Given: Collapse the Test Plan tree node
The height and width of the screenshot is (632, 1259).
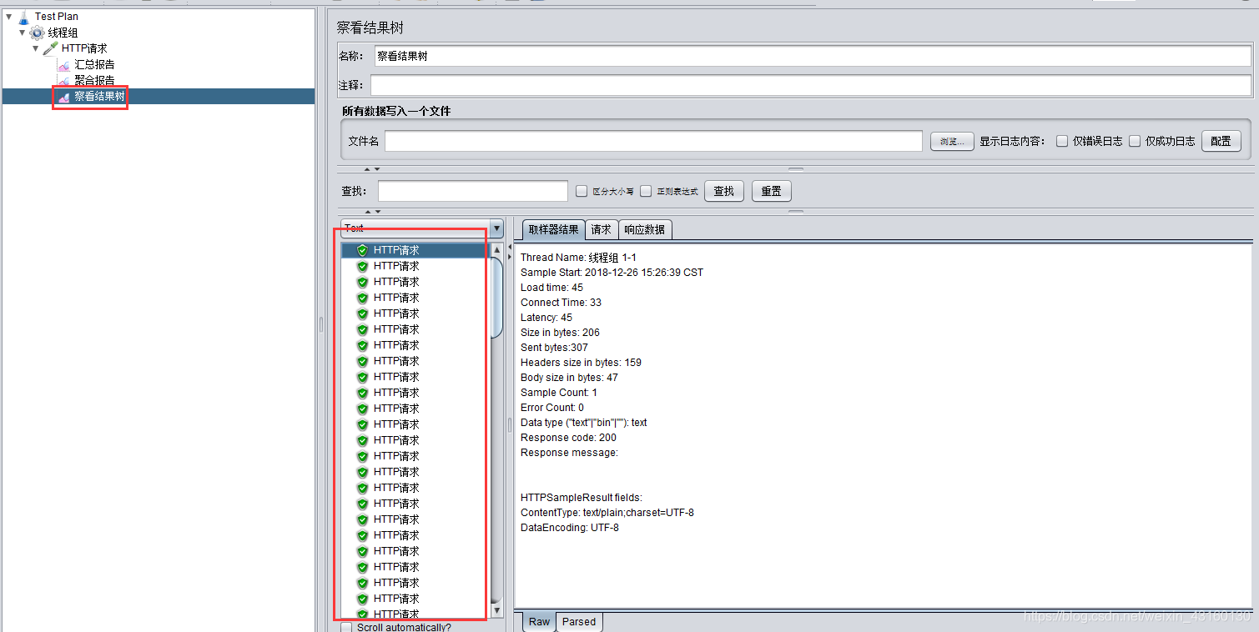Looking at the screenshot, I should pos(9,16).
